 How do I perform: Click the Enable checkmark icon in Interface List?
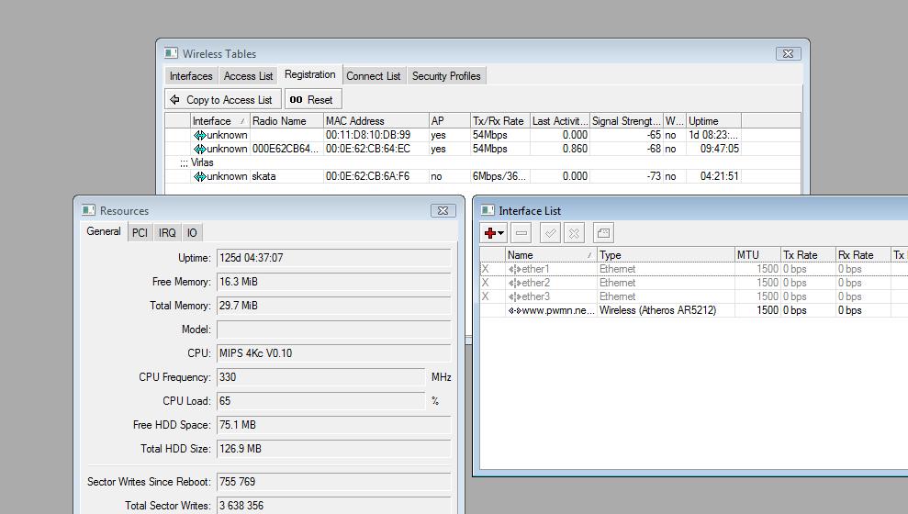(x=550, y=233)
